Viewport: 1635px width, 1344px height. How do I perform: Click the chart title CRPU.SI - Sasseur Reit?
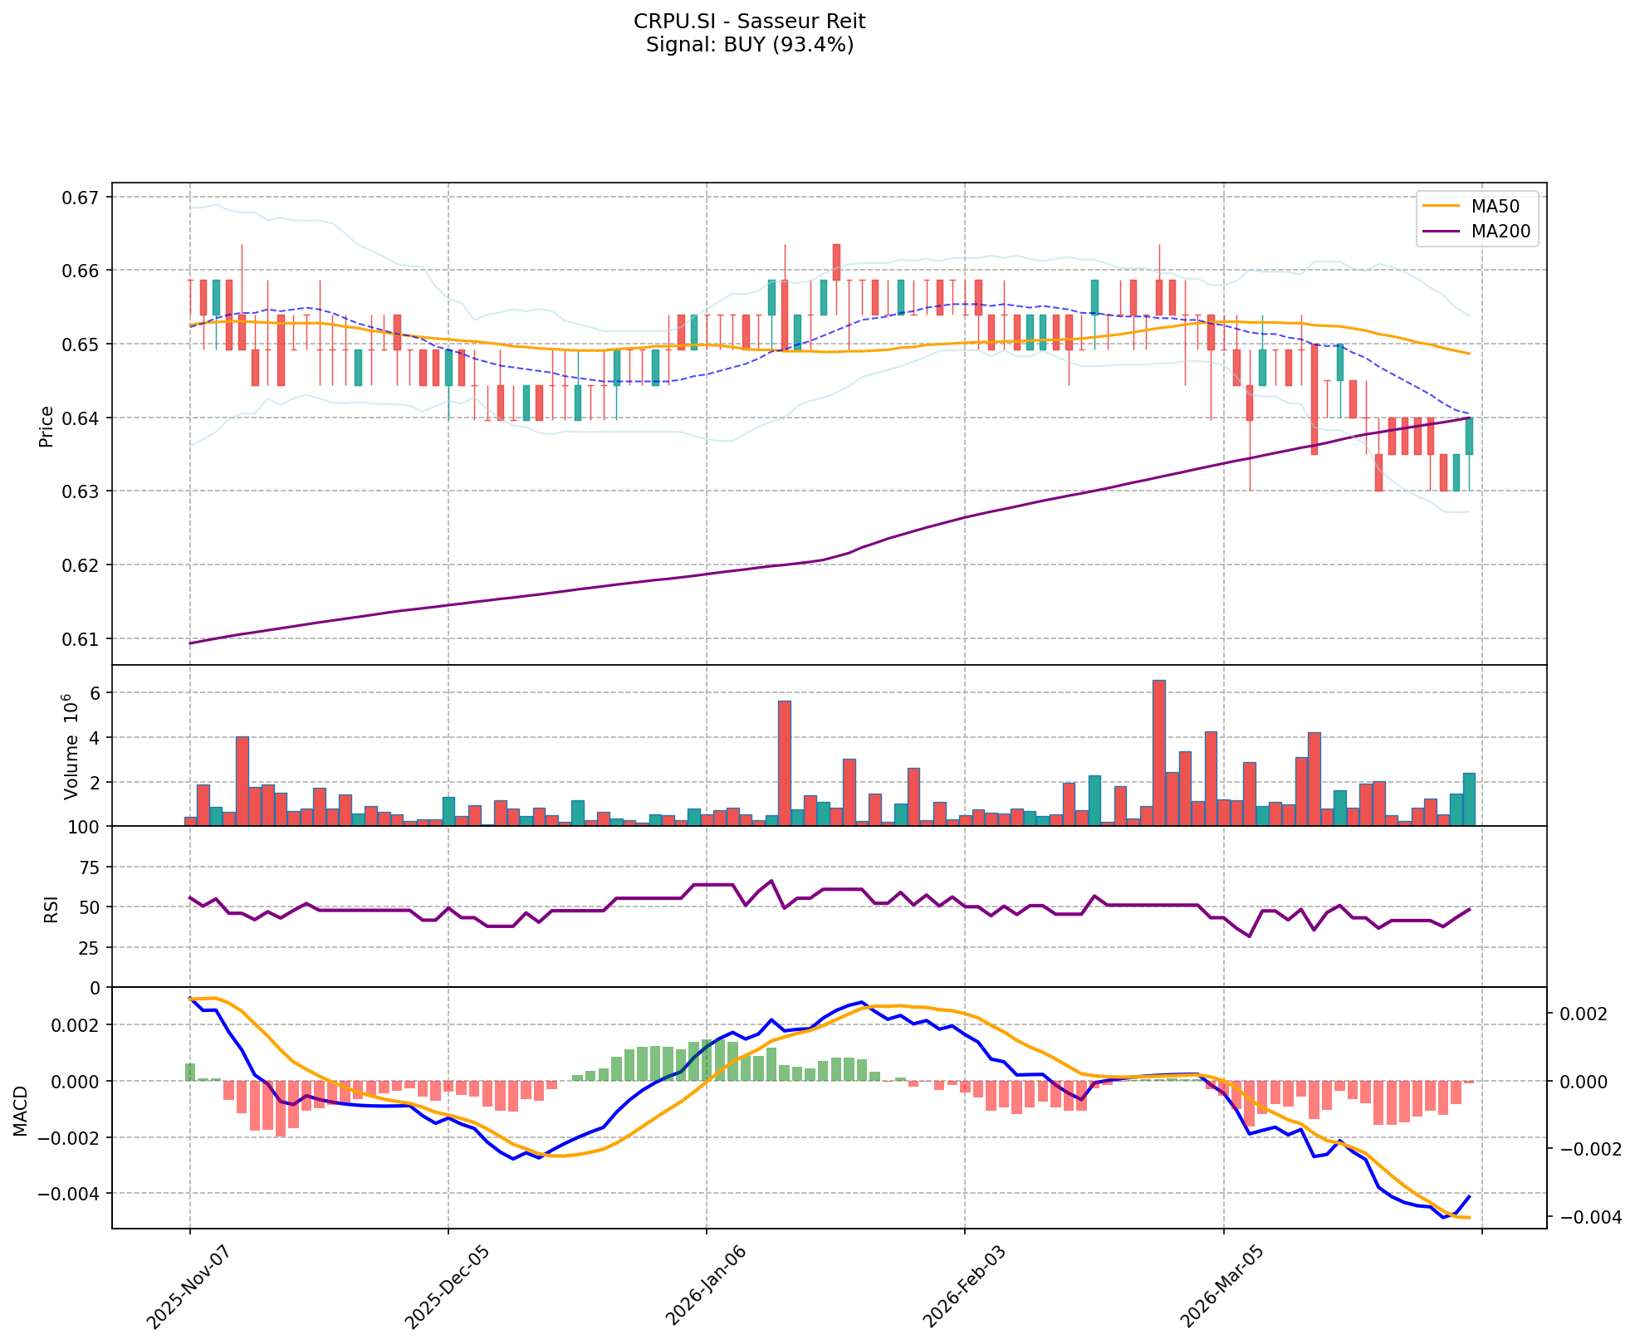coord(749,22)
